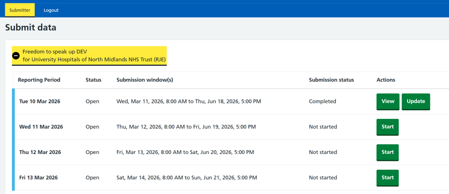This screenshot has height=194, width=449.
Task: Click Open status in the Fri 13 Mar row
Action: click(93, 178)
